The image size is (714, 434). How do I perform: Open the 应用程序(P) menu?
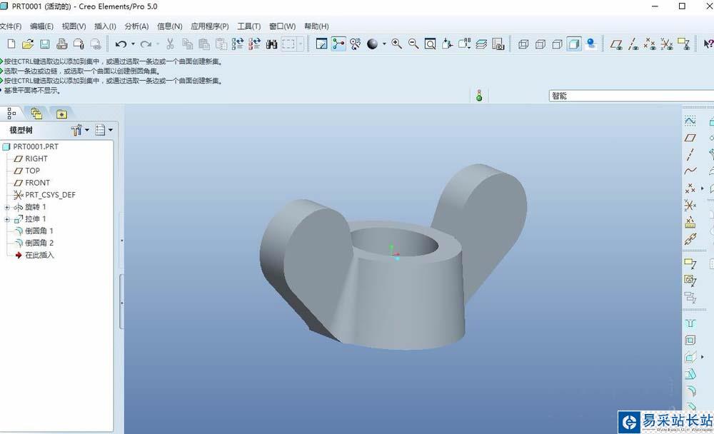click(209, 26)
